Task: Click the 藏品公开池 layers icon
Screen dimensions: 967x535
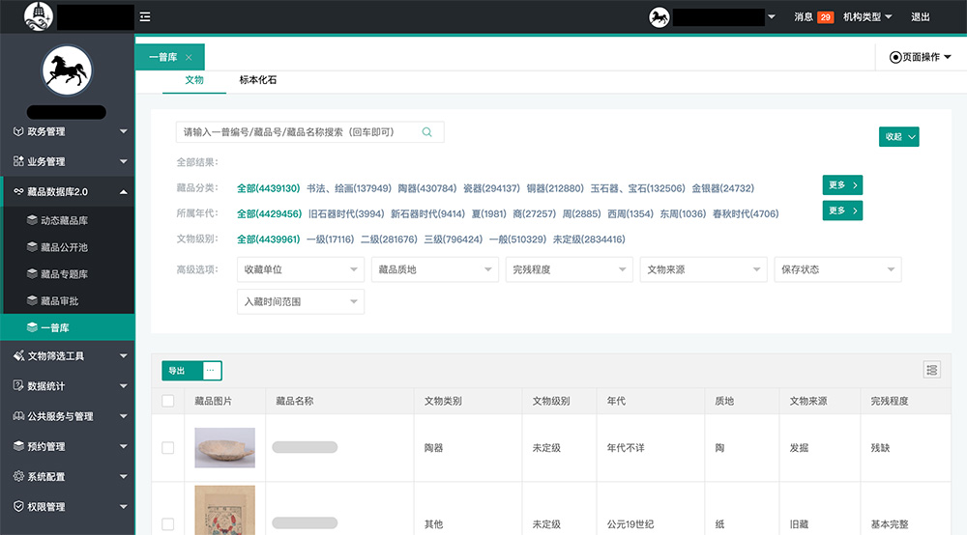Action: pyautogui.click(x=32, y=247)
